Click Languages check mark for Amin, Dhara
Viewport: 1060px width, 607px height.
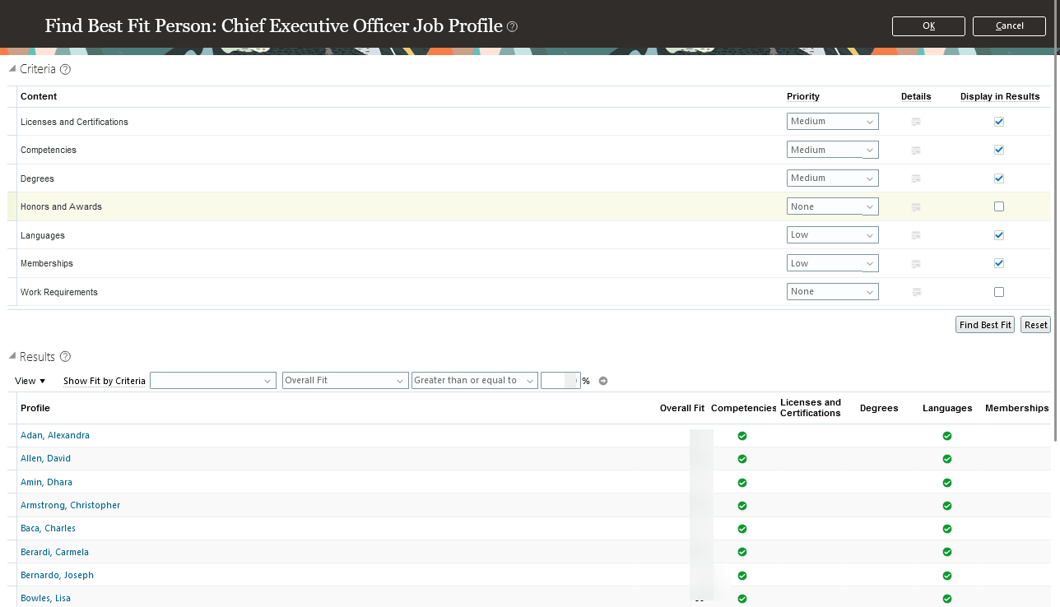(x=947, y=483)
